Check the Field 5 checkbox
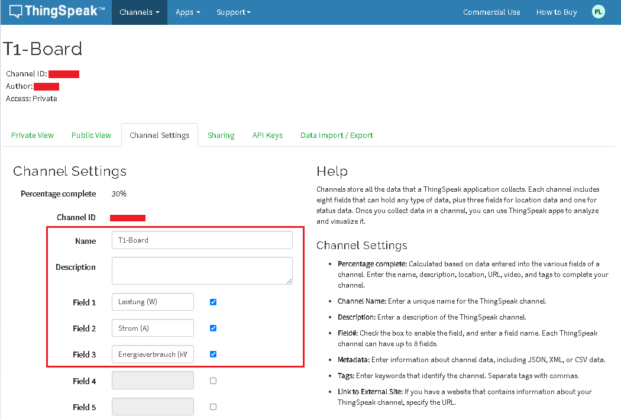 tap(213, 407)
